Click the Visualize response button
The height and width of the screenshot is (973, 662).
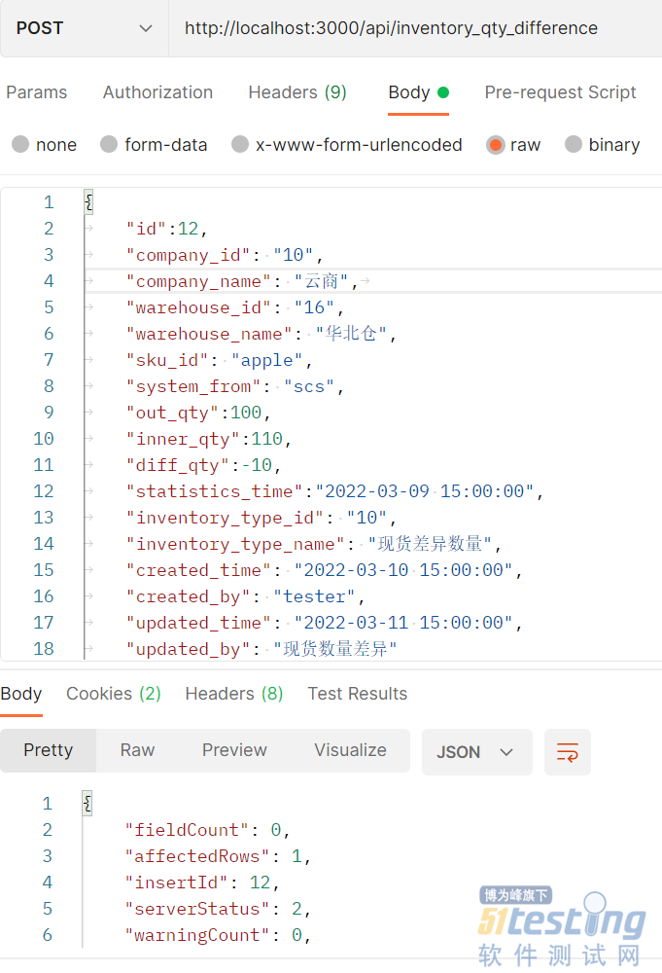point(350,750)
